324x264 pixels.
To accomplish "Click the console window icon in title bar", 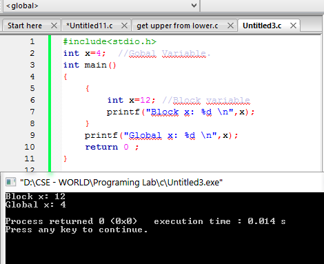I will (x=10, y=182).
